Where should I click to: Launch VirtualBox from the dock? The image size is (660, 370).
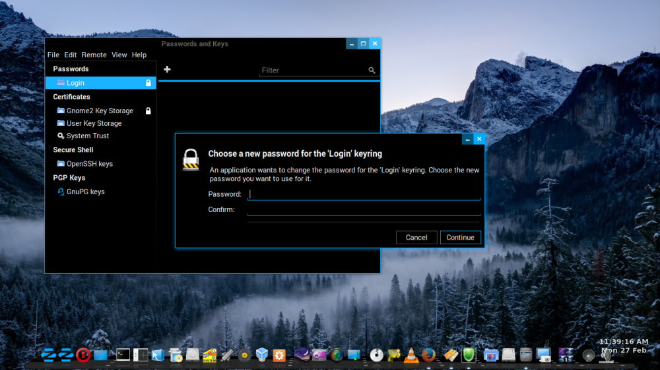point(262,356)
